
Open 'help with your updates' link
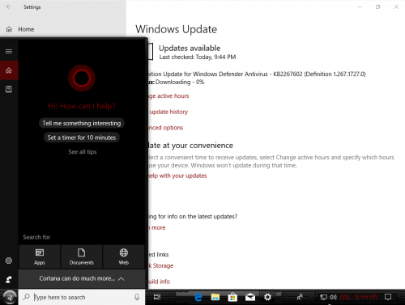coord(177,176)
